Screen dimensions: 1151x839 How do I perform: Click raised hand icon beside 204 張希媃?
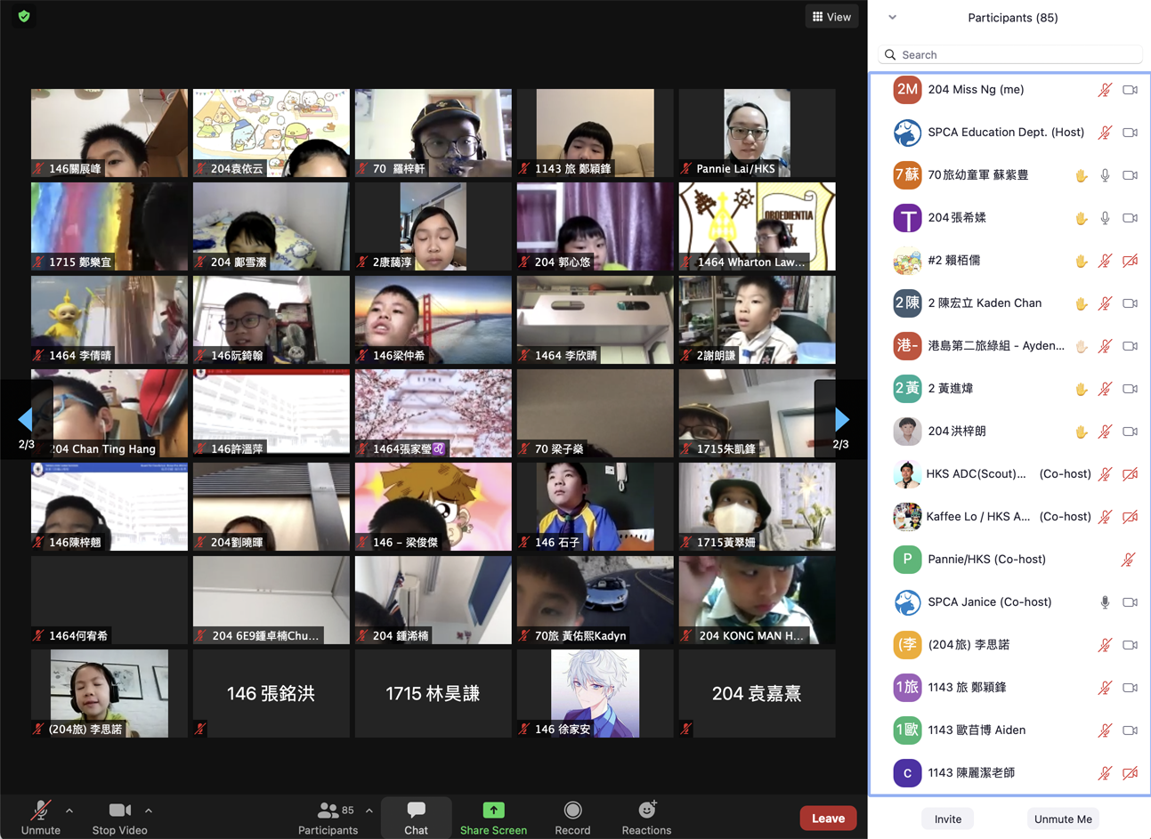coord(1081,218)
